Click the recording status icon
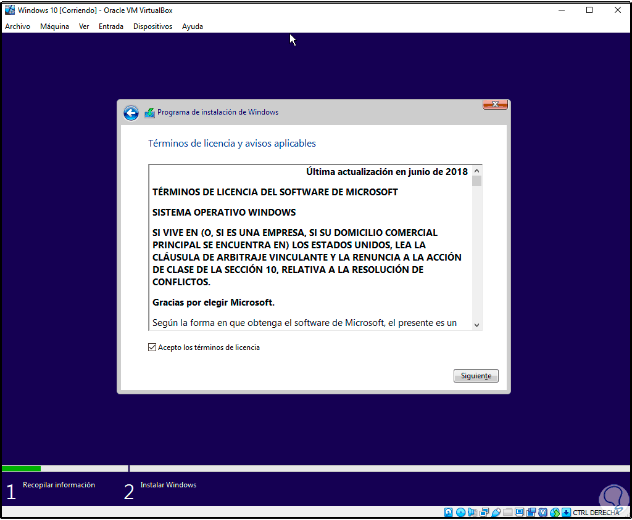Screen dimensions: 632x520 coord(531,513)
